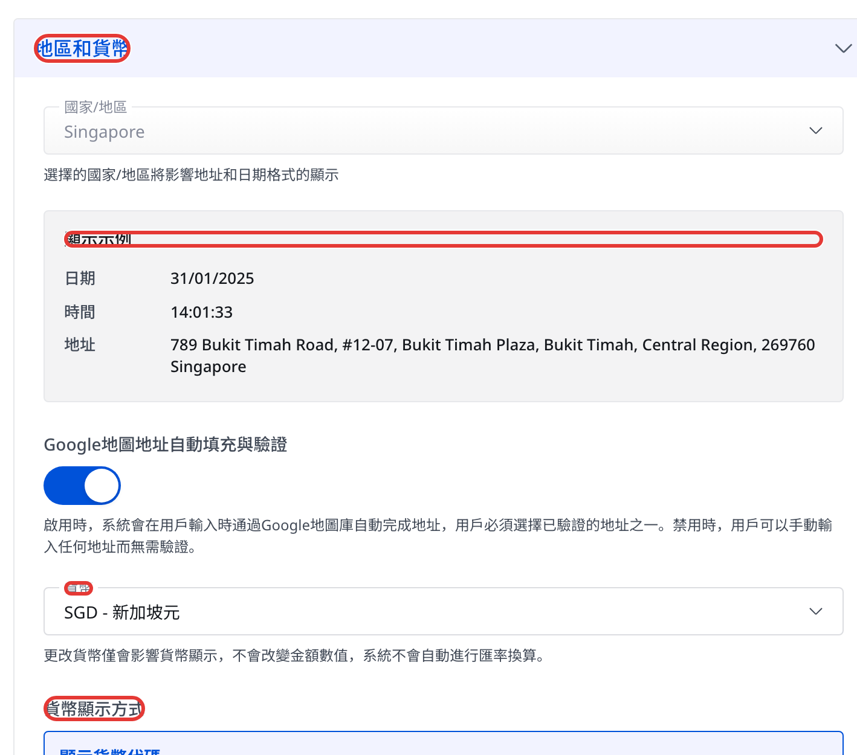Click the 789 Bukit Timah Road address
The width and height of the screenshot is (857, 755).
(x=493, y=356)
